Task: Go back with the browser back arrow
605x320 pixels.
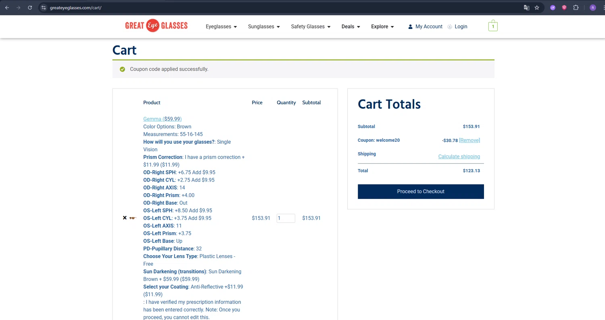Action: coord(7,8)
